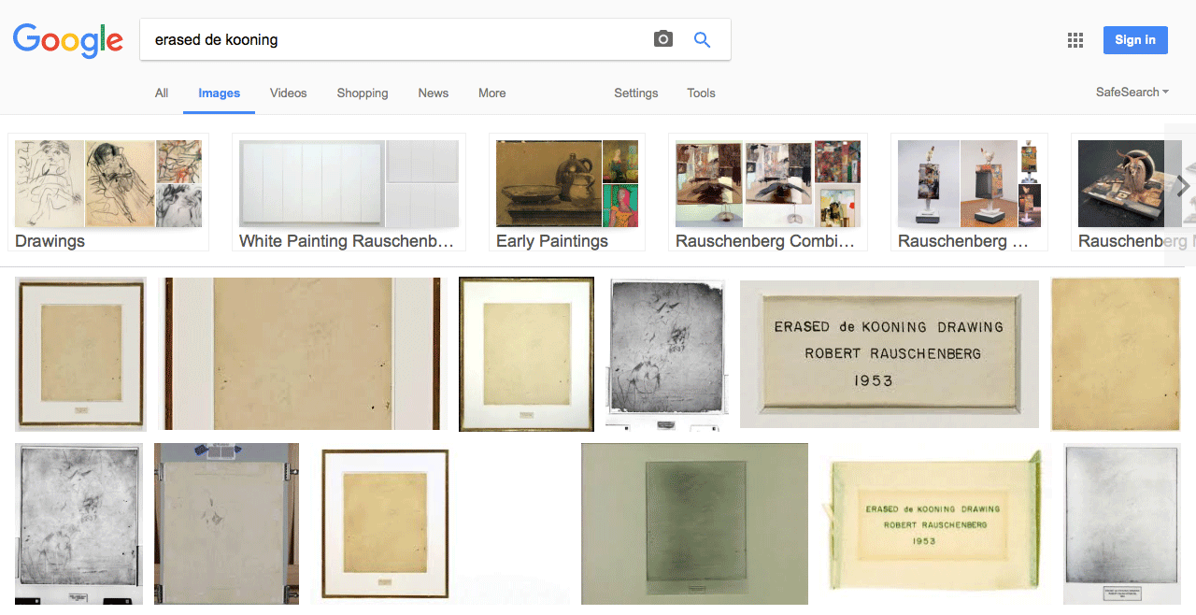
Task: Open the greenish gray framed image
Action: [694, 523]
